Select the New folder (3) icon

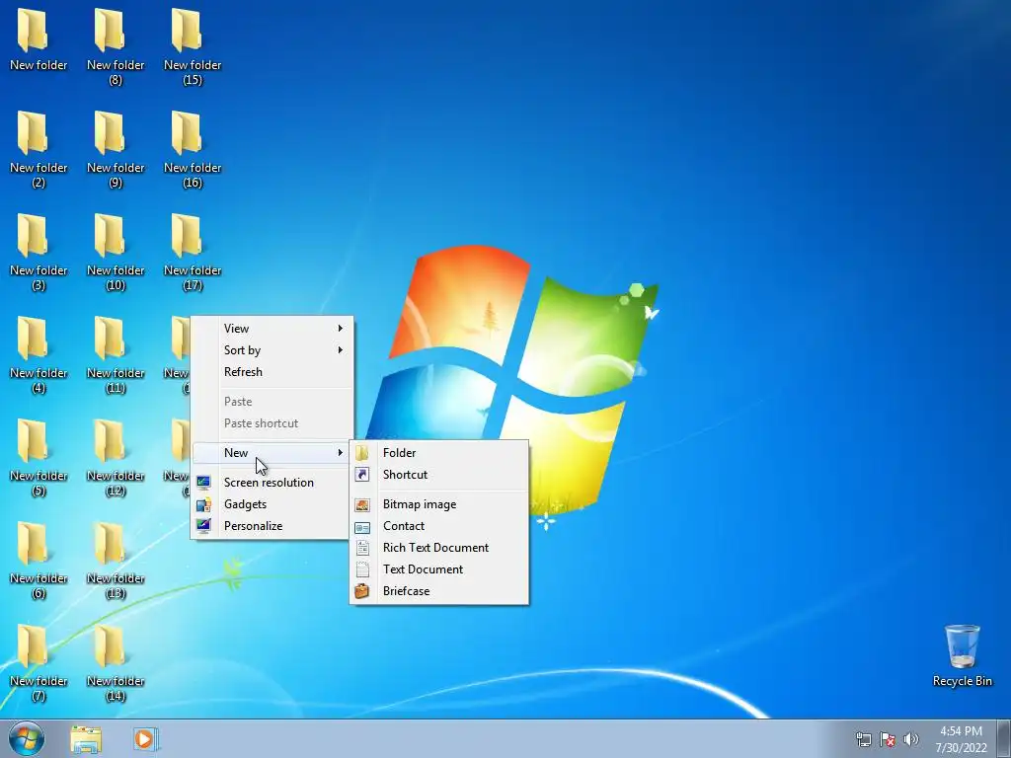(39, 252)
